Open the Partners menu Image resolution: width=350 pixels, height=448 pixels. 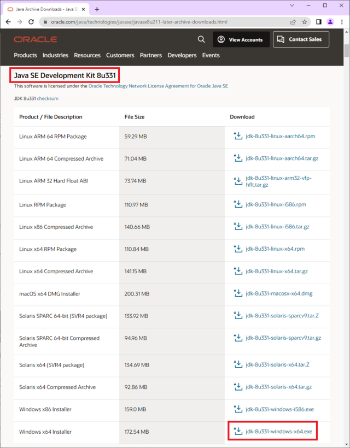point(151,55)
